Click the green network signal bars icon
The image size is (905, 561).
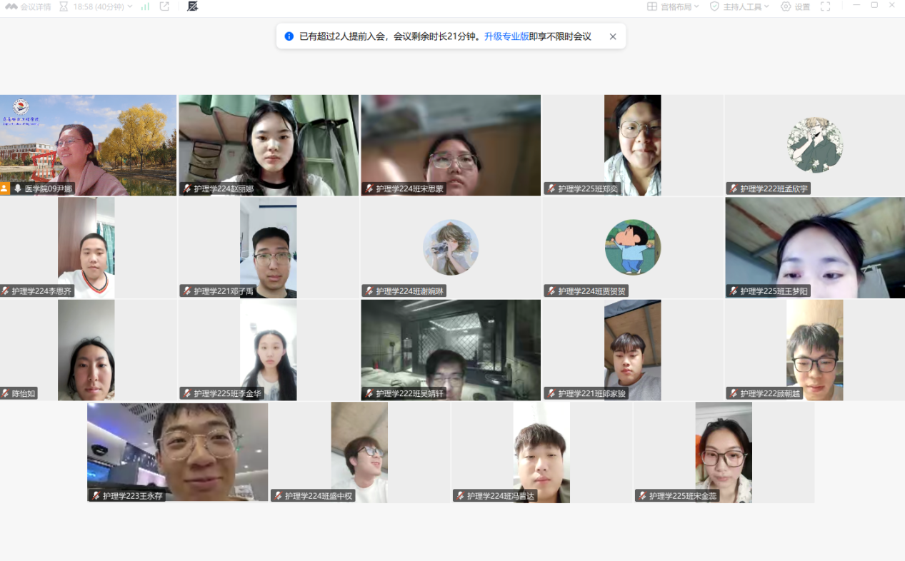pyautogui.click(x=145, y=6)
